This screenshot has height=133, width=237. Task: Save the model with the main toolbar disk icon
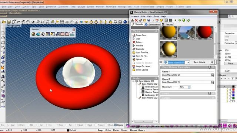9,22
